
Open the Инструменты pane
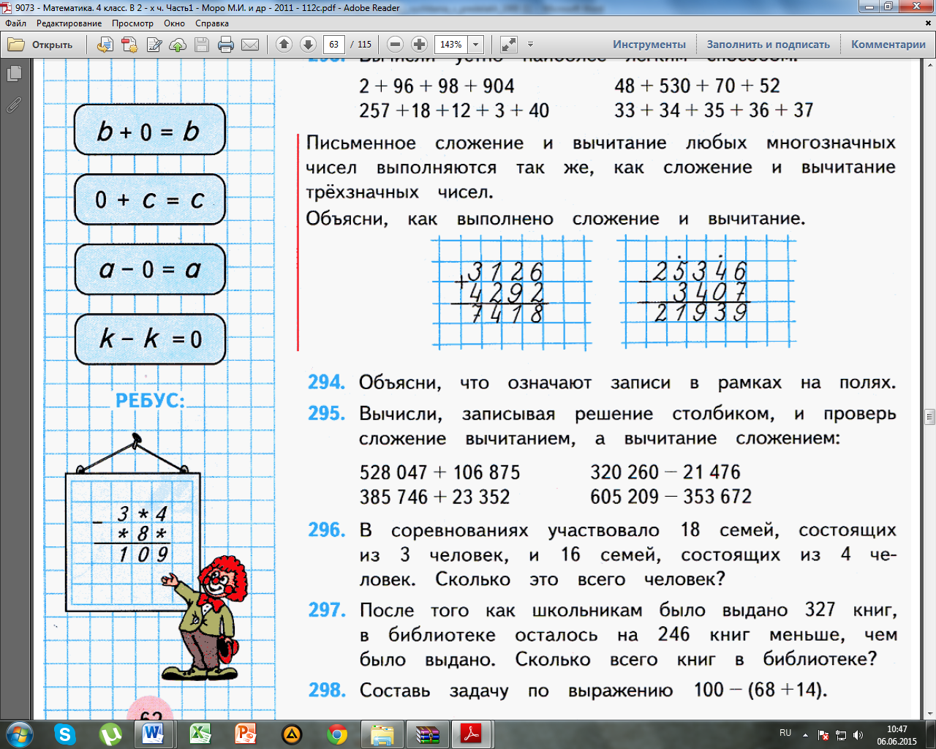pos(649,45)
